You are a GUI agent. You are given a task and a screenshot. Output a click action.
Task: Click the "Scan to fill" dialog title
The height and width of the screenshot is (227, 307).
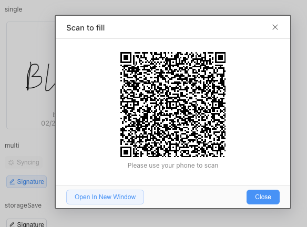[x=86, y=28]
